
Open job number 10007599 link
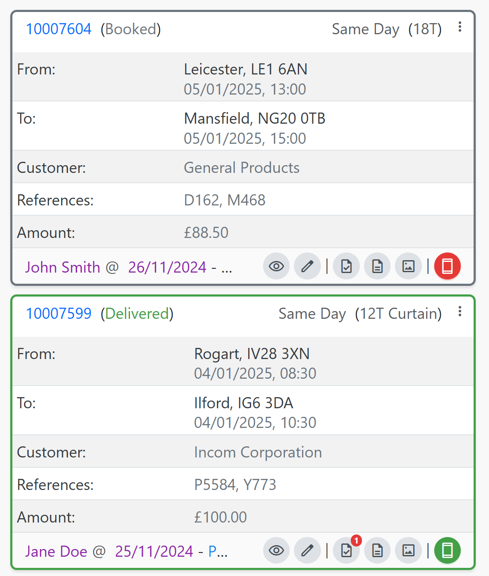59,314
